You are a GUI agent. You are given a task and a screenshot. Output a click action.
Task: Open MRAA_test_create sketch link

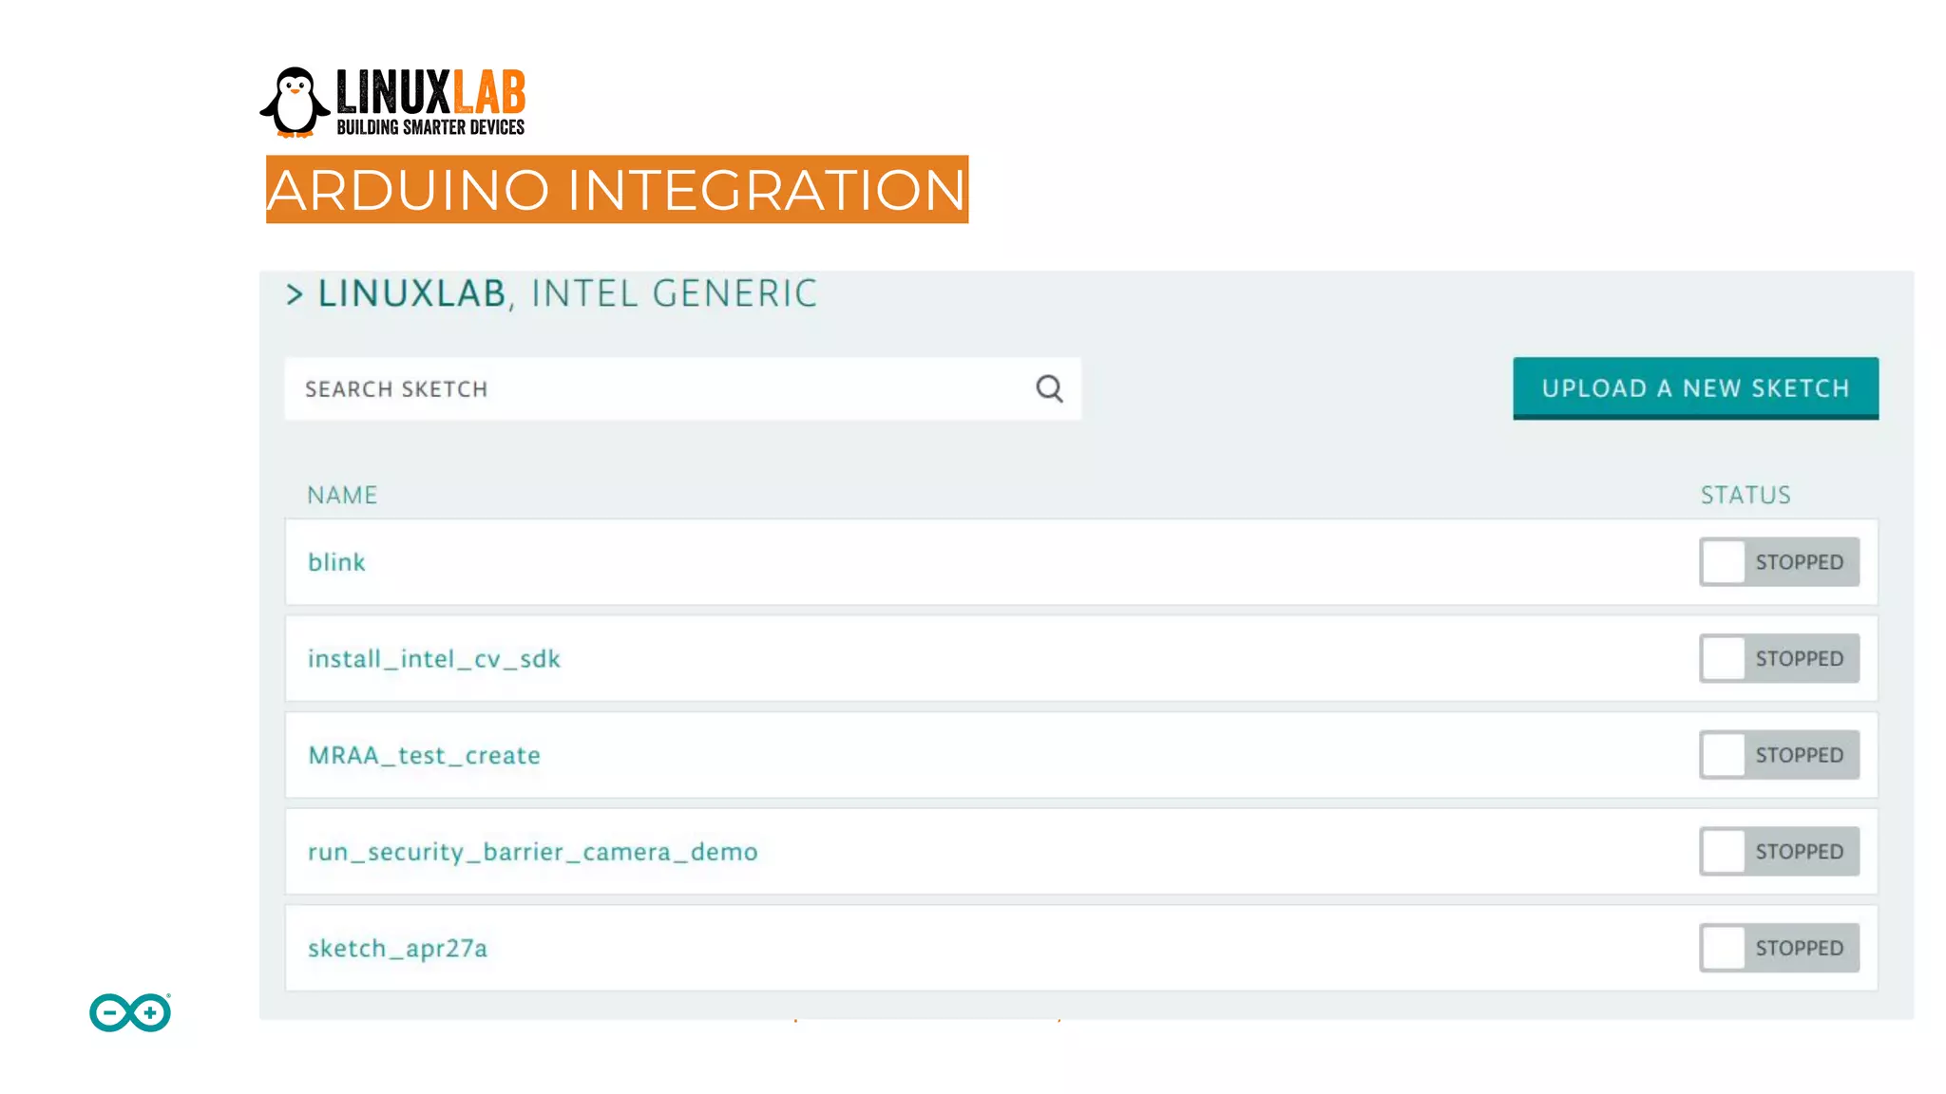pos(424,756)
